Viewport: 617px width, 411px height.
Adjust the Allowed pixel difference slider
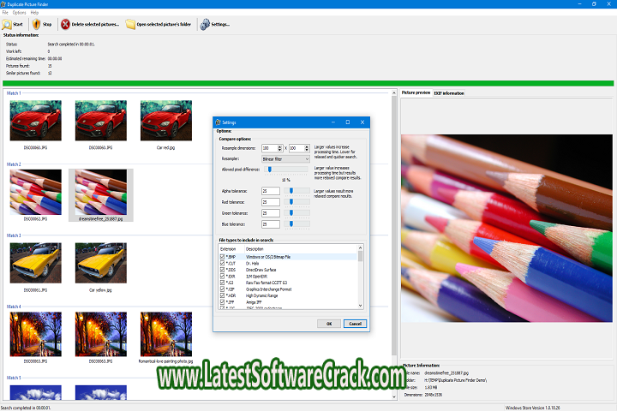point(270,170)
